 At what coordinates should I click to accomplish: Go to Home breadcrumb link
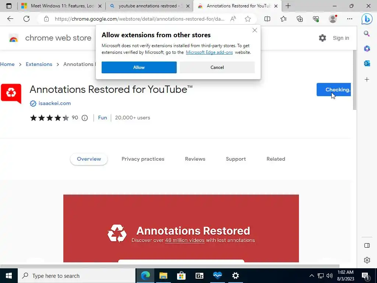(7, 64)
